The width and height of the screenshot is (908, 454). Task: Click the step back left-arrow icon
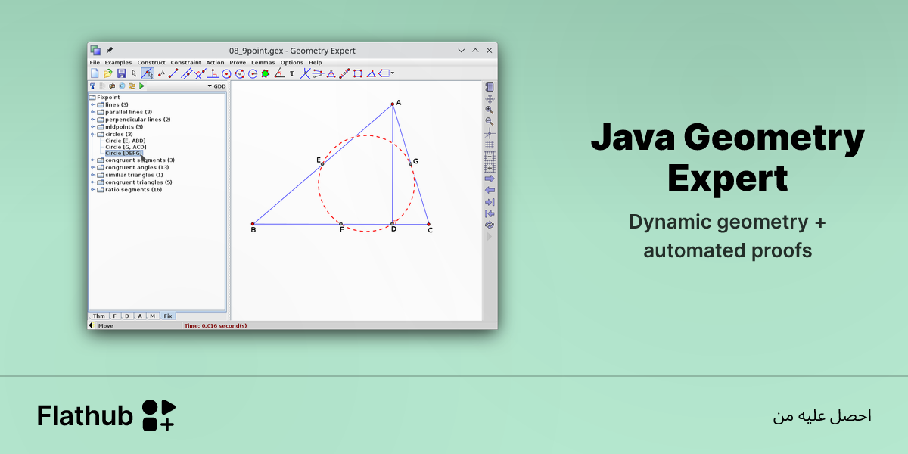(x=490, y=190)
